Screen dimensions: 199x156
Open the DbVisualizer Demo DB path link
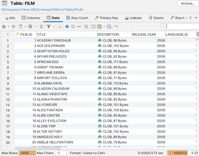click(42, 10)
